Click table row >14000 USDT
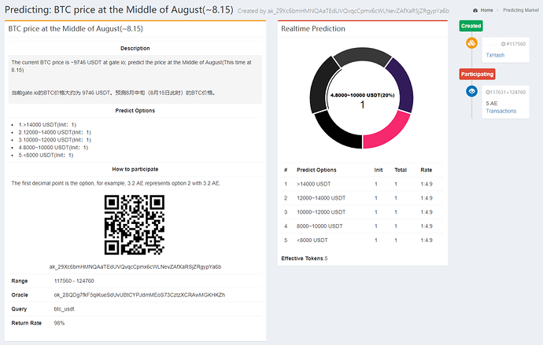This screenshot has height=345, width=543. click(362, 184)
